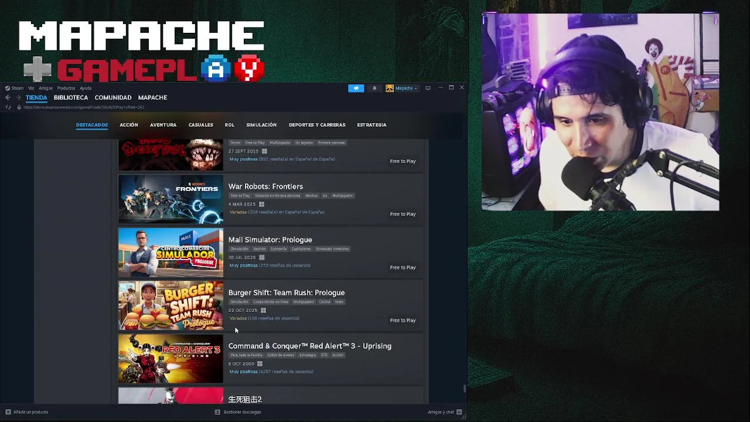Click the padlock icon beside the store URL

click(19, 107)
